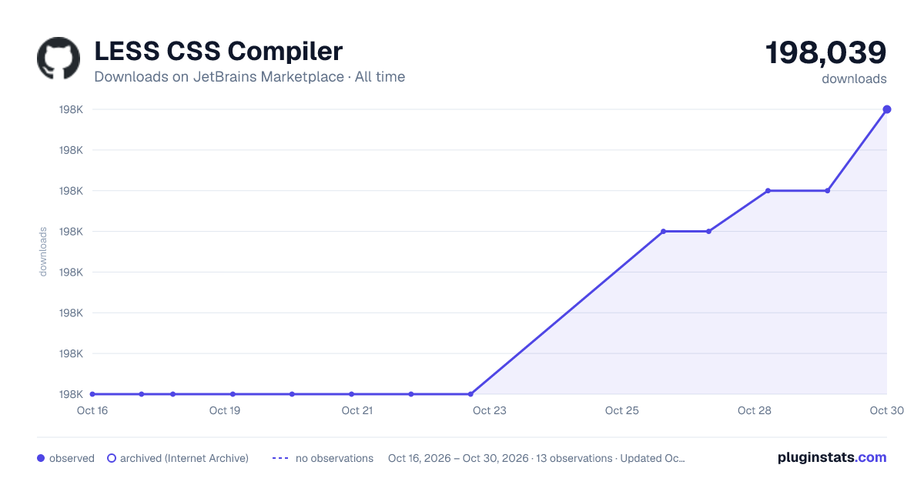Image resolution: width=924 pixels, height=485 pixels.
Task: Click the 'Downloads on JetBrains Marketplace · All time' subtitle
Action: tap(249, 77)
